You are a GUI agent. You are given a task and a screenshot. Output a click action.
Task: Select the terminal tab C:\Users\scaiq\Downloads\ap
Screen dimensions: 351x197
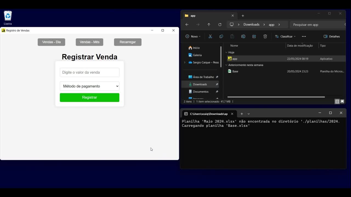[x=209, y=114]
